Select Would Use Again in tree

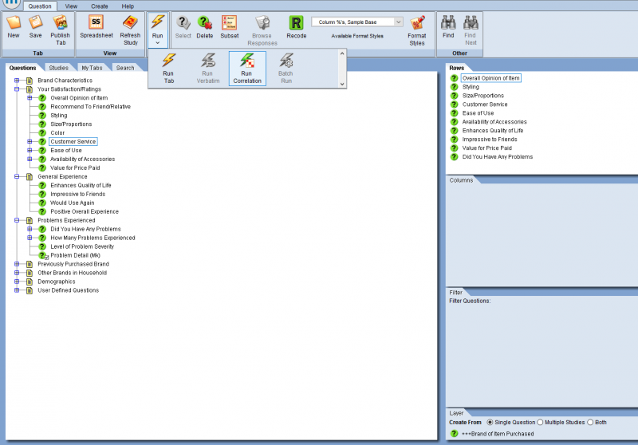coord(72,203)
